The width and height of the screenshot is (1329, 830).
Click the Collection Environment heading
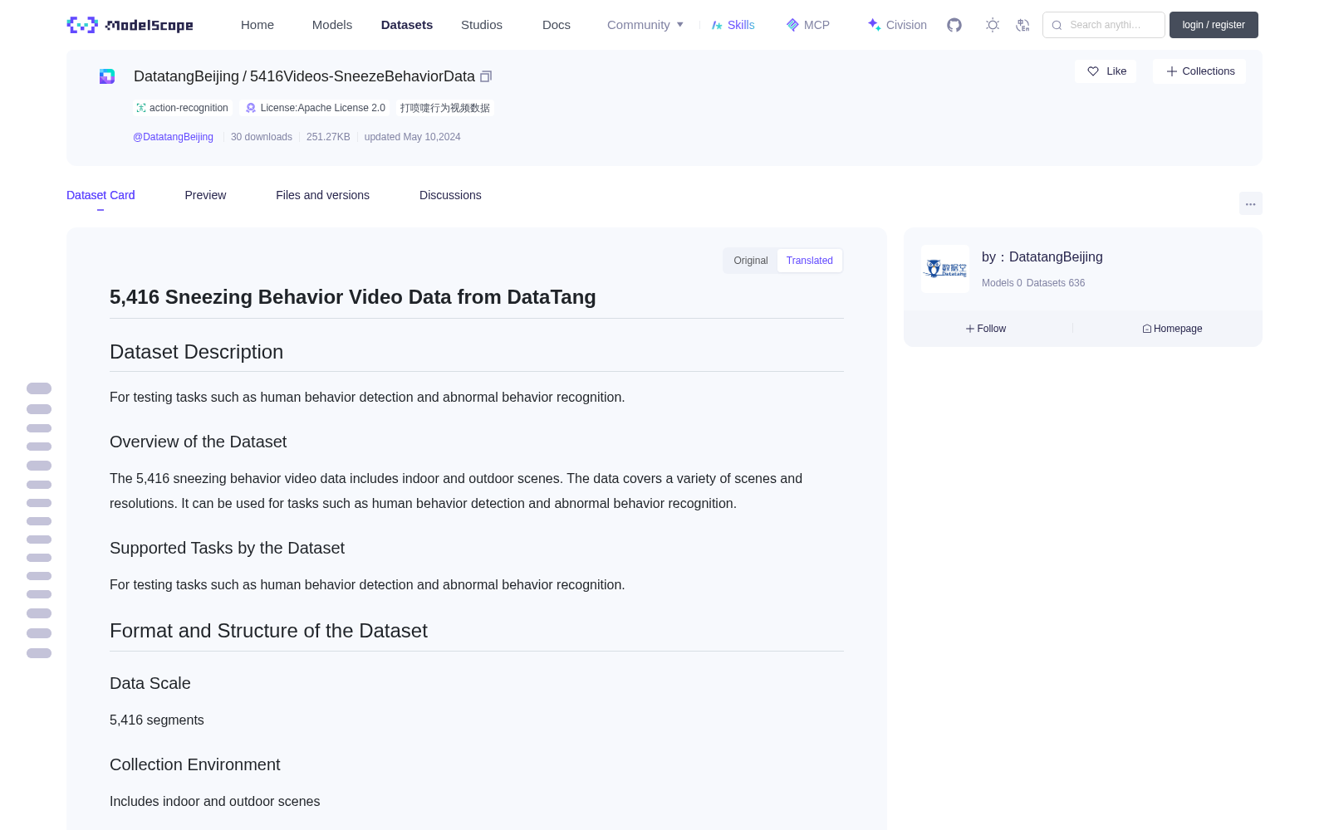[195, 764]
